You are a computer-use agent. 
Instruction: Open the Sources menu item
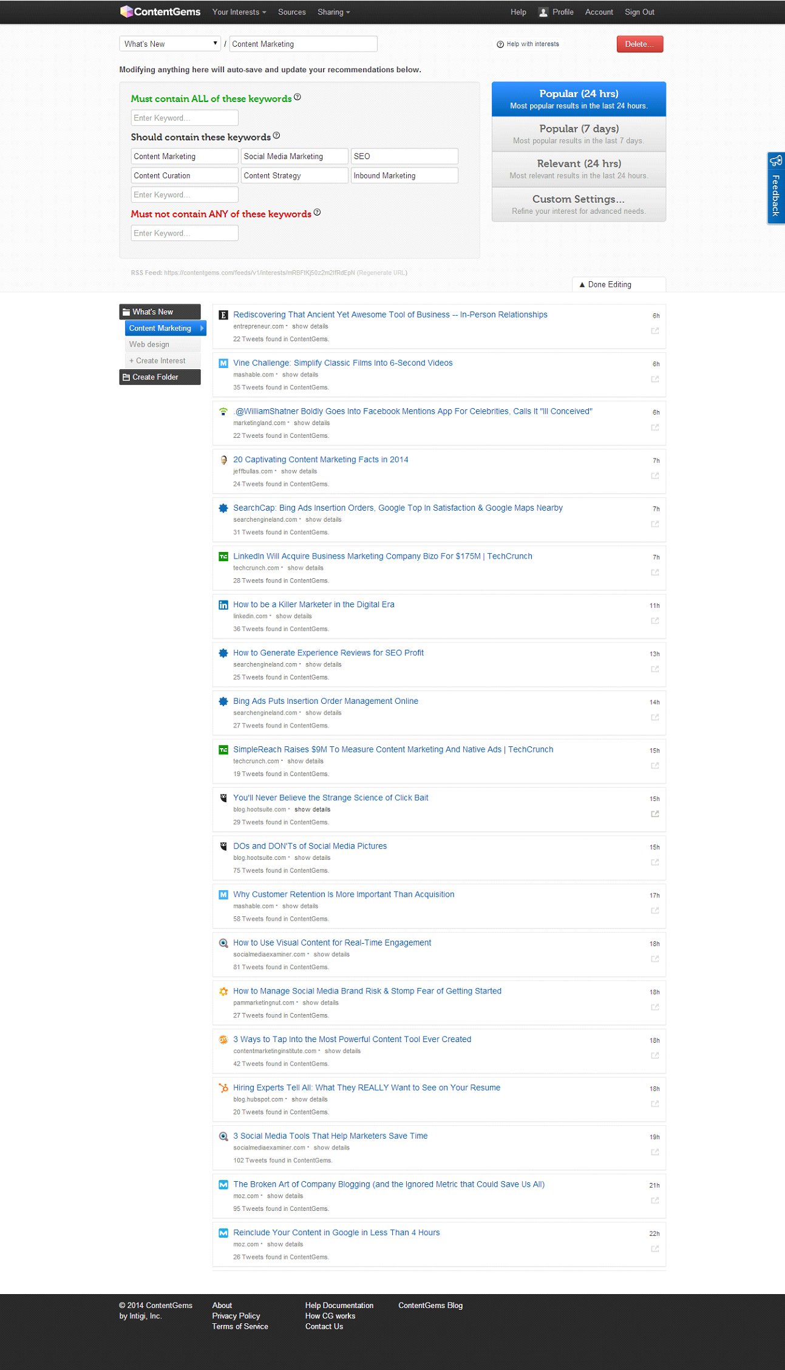pyautogui.click(x=292, y=12)
